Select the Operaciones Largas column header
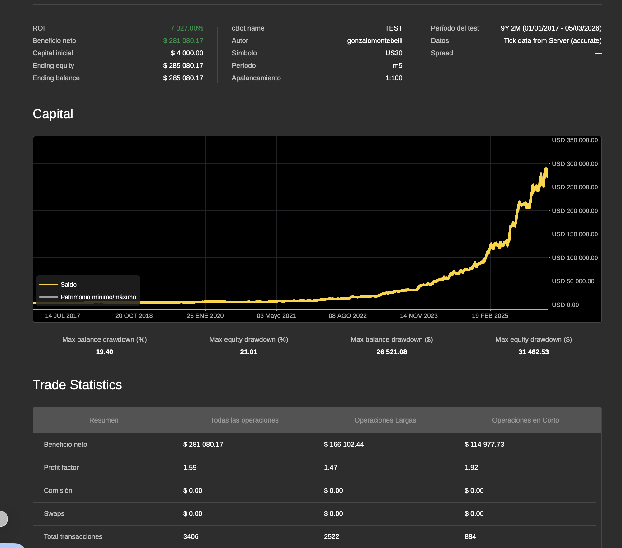 [385, 420]
